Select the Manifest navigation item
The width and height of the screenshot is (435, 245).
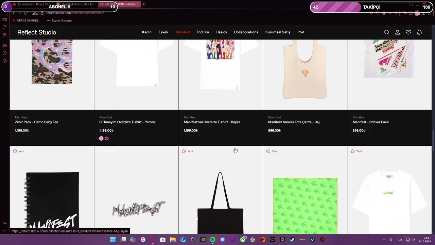(183, 32)
